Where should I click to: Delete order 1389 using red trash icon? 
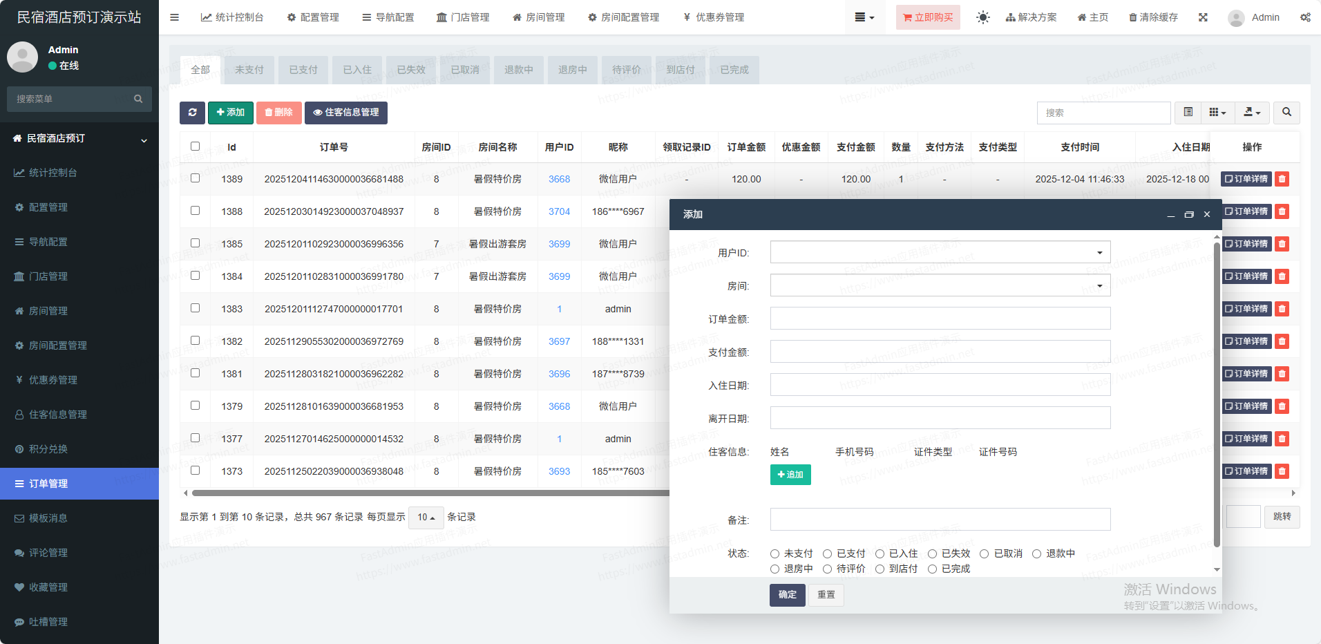tap(1282, 179)
